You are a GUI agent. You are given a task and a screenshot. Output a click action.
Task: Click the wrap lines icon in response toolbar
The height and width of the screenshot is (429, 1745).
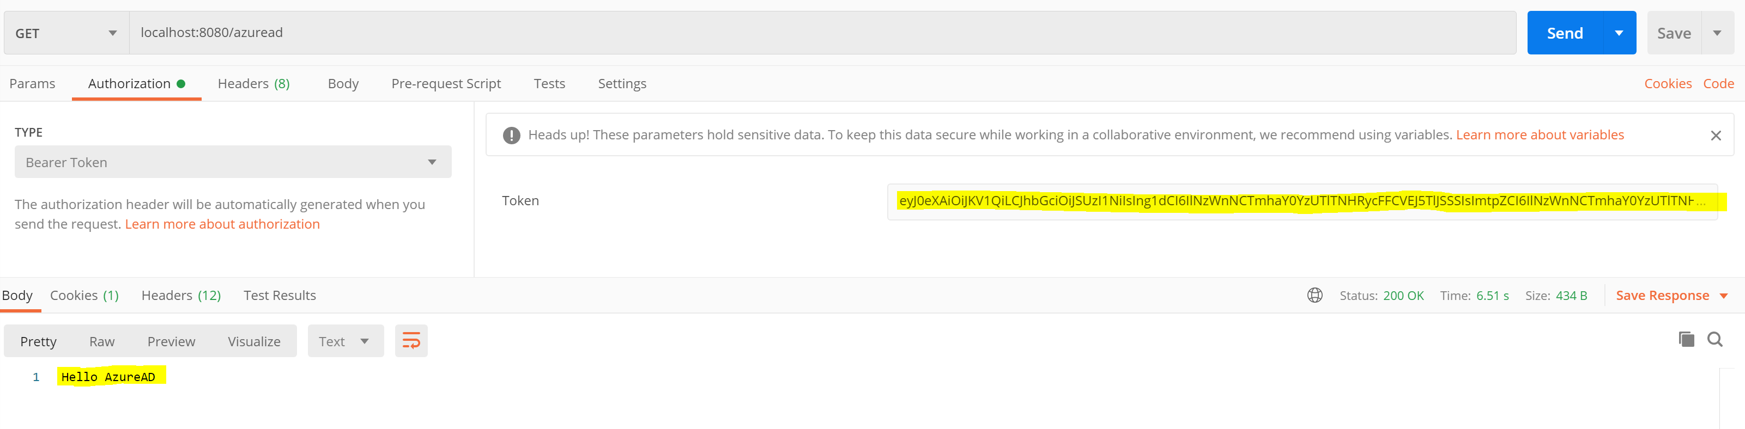click(411, 340)
